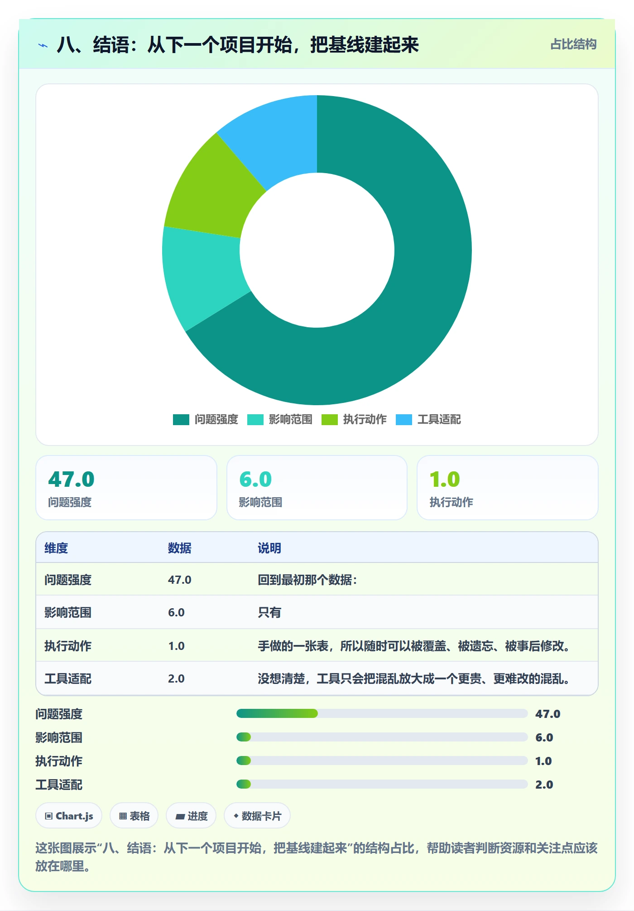Toggle the 问题强度 legend swatch
Image resolution: width=634 pixels, height=911 pixels.
pyautogui.click(x=181, y=420)
